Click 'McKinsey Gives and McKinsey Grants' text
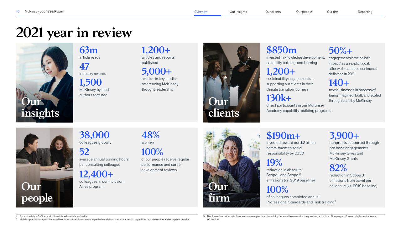 pyautogui.click(x=346, y=156)
